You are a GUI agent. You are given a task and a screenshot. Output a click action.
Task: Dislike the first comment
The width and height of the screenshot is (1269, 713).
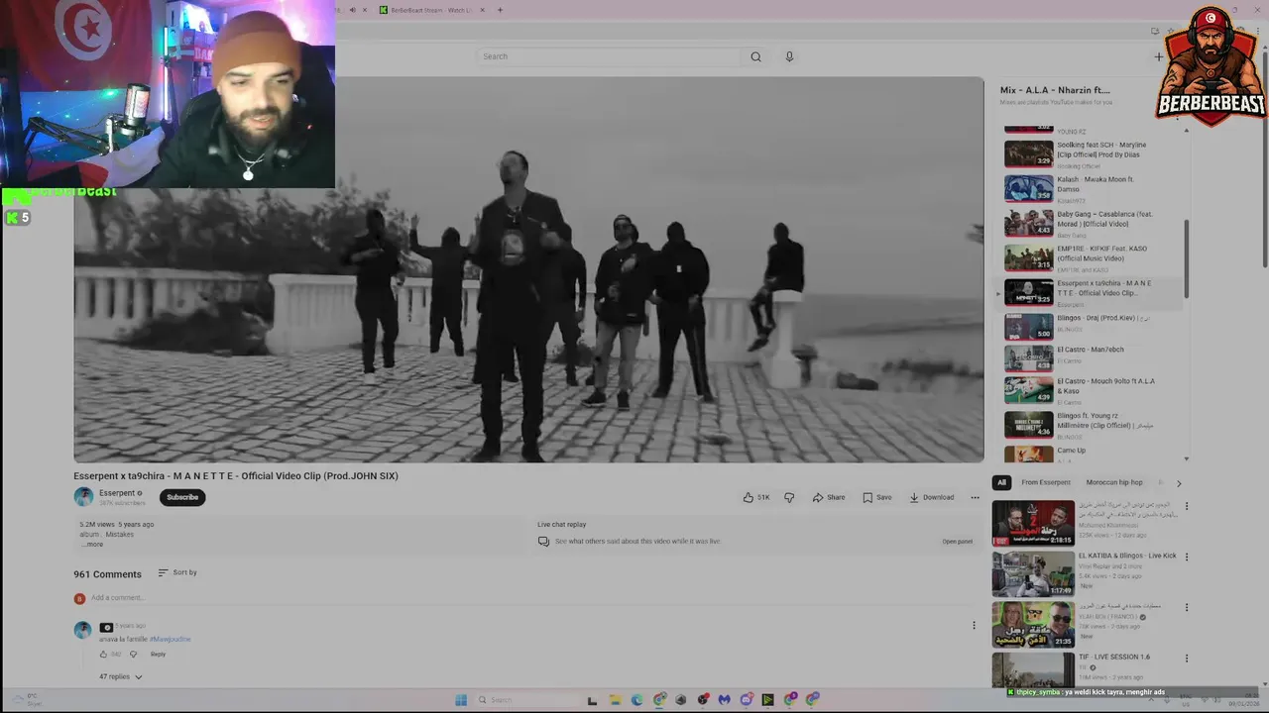coord(133,654)
